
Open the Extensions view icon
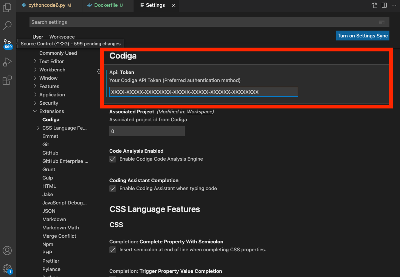pos(7,80)
